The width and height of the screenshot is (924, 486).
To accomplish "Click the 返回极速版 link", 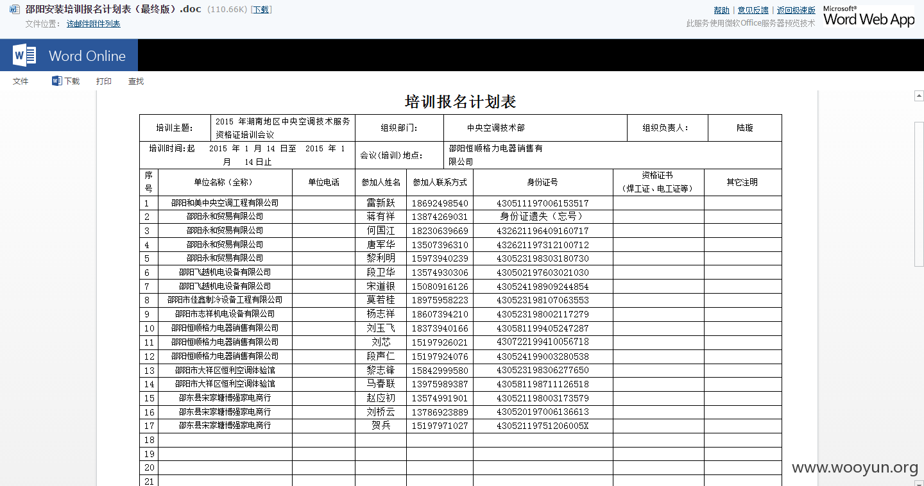I will tap(796, 10).
